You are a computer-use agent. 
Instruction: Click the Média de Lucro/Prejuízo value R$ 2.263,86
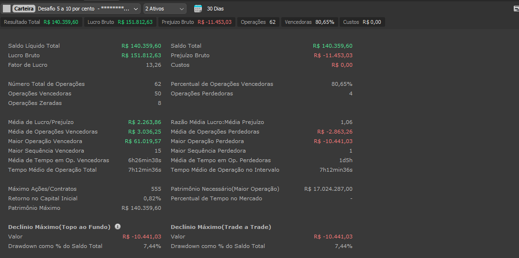[144, 123]
